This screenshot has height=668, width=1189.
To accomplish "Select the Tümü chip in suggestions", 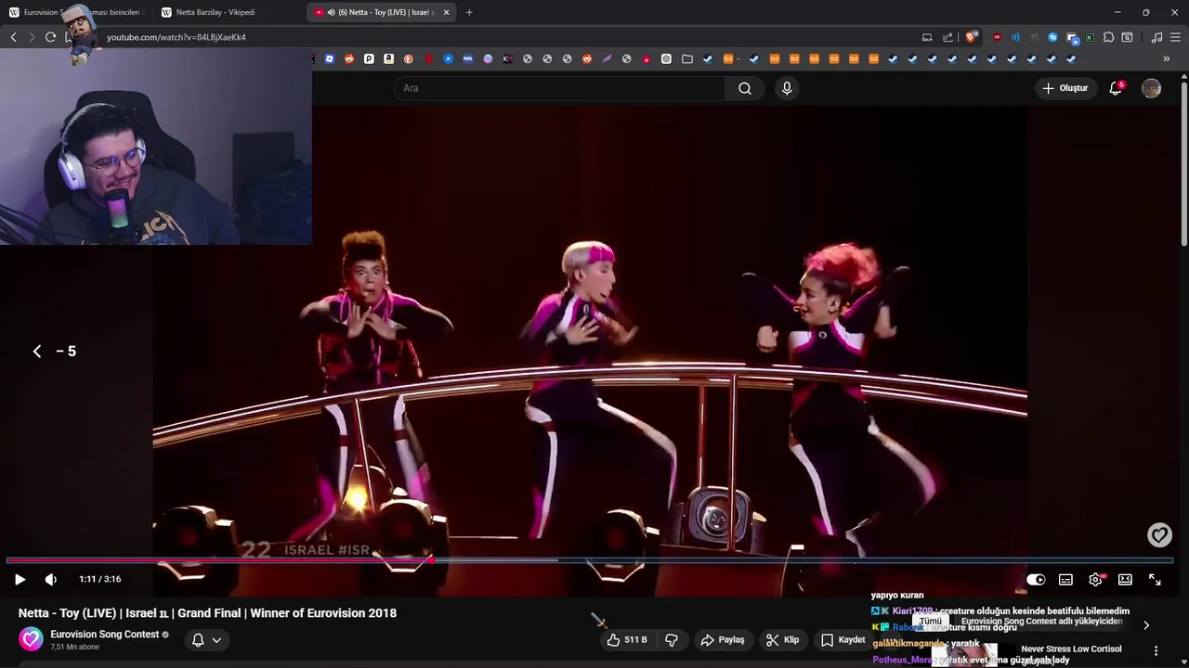I will 930,622.
